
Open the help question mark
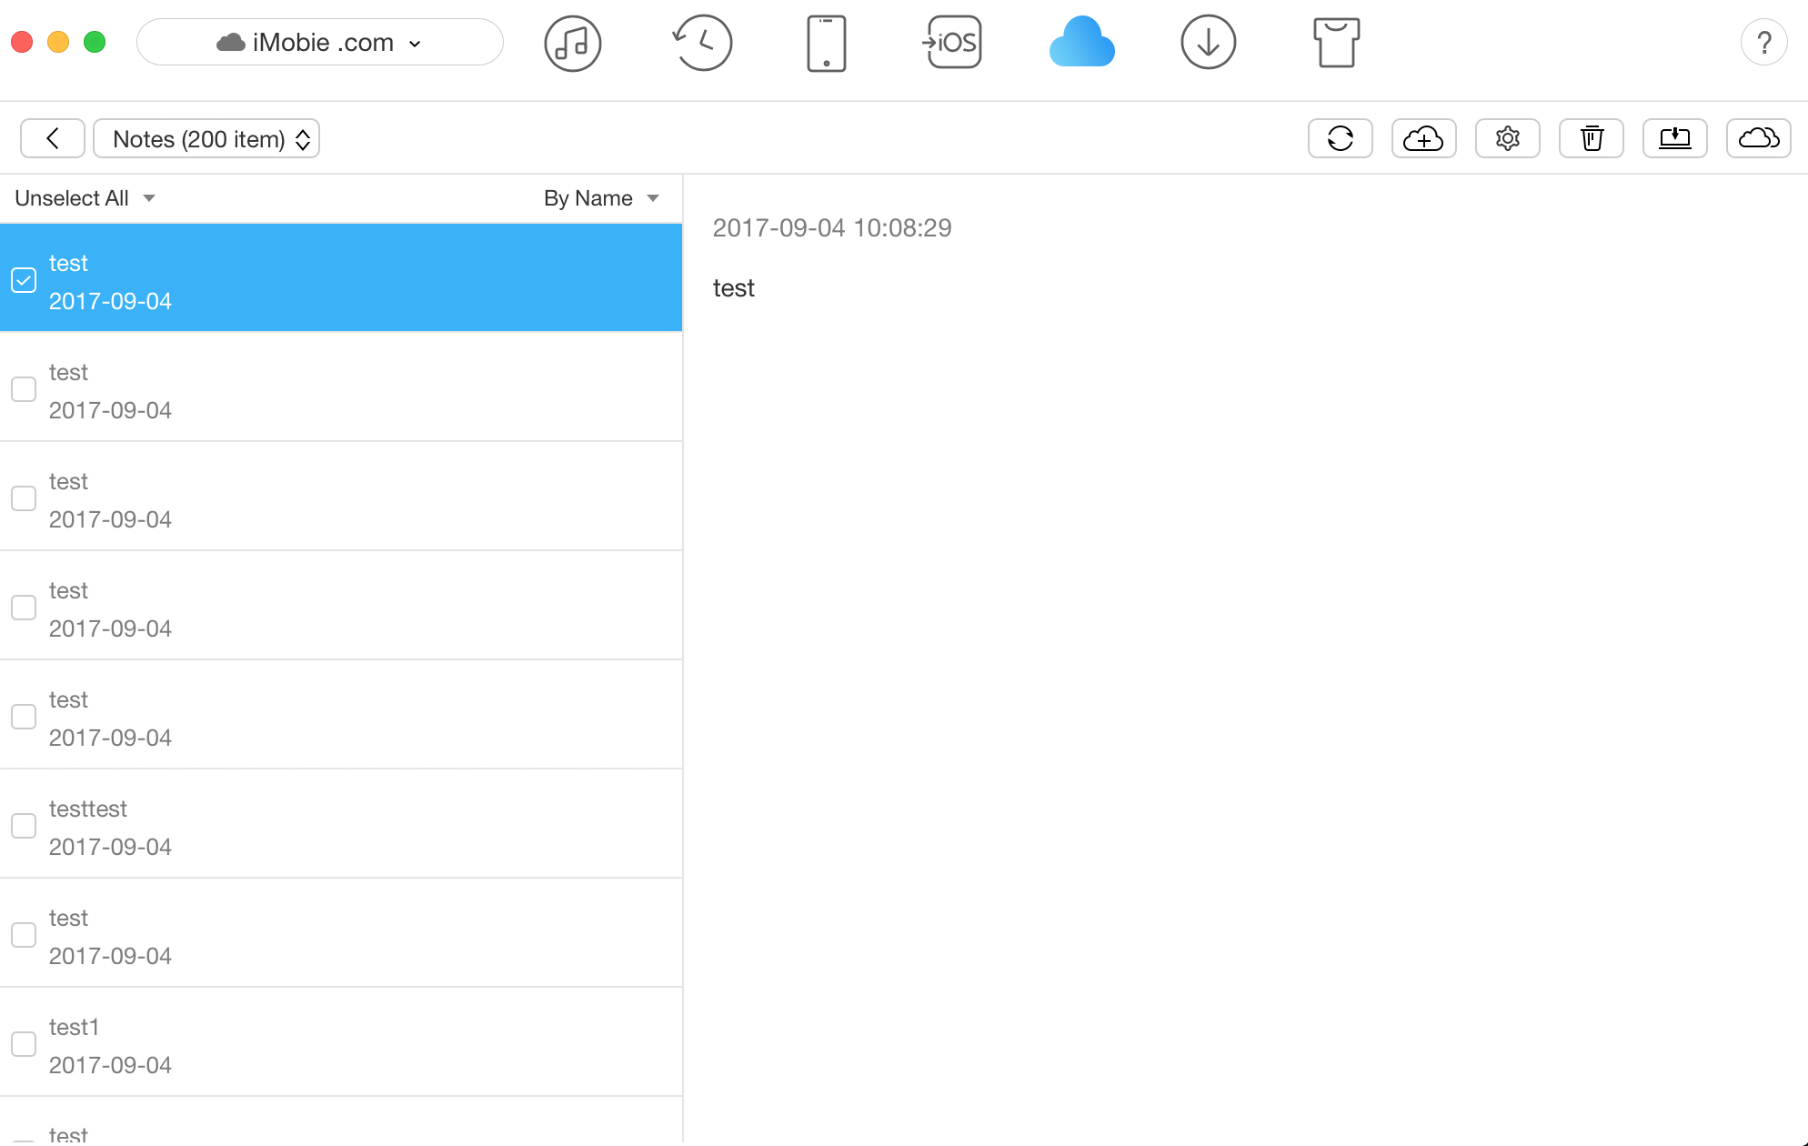(x=1764, y=42)
